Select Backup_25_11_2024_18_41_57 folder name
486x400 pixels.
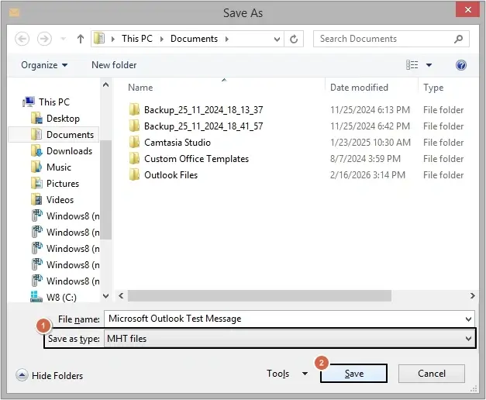pos(203,126)
